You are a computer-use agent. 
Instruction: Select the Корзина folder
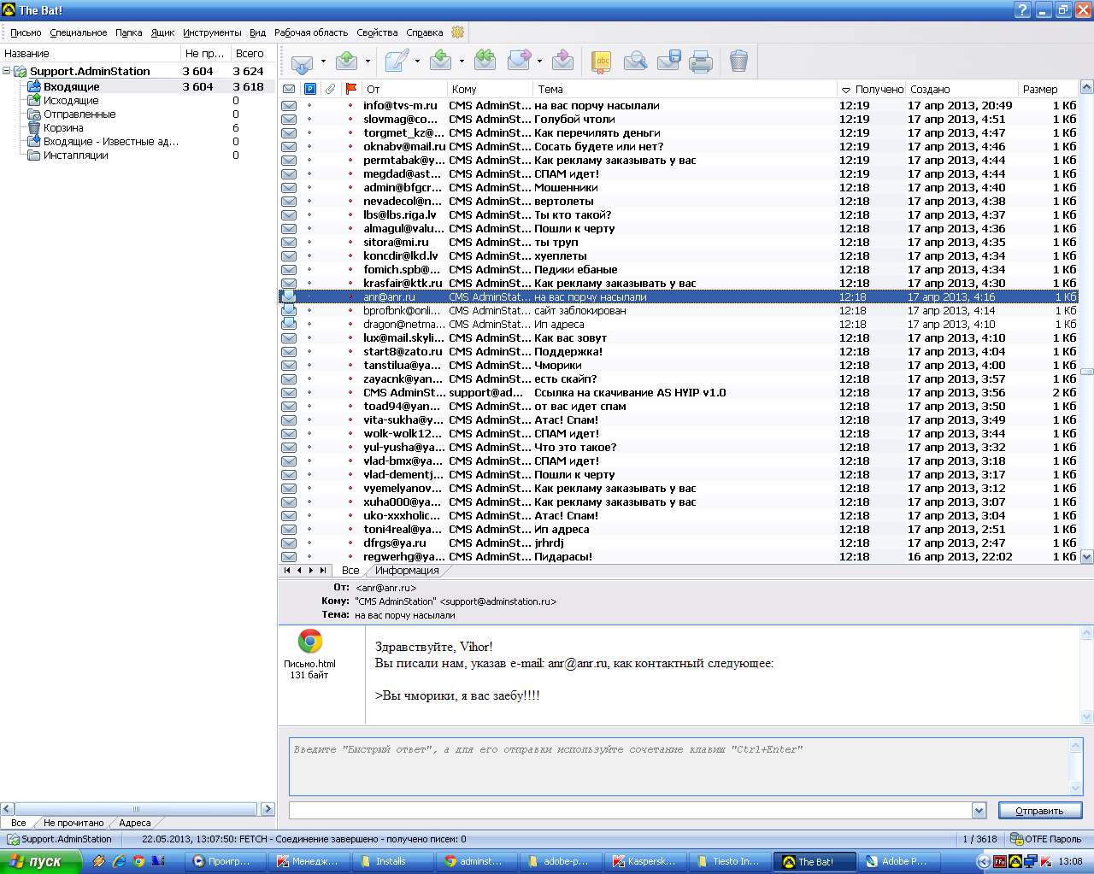point(63,128)
